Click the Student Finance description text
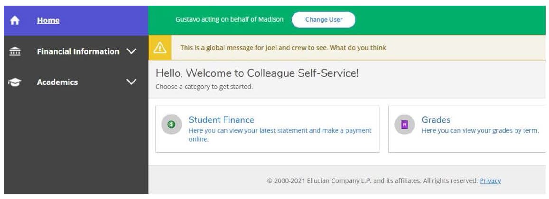This screenshot has height=199, width=549. (280, 135)
